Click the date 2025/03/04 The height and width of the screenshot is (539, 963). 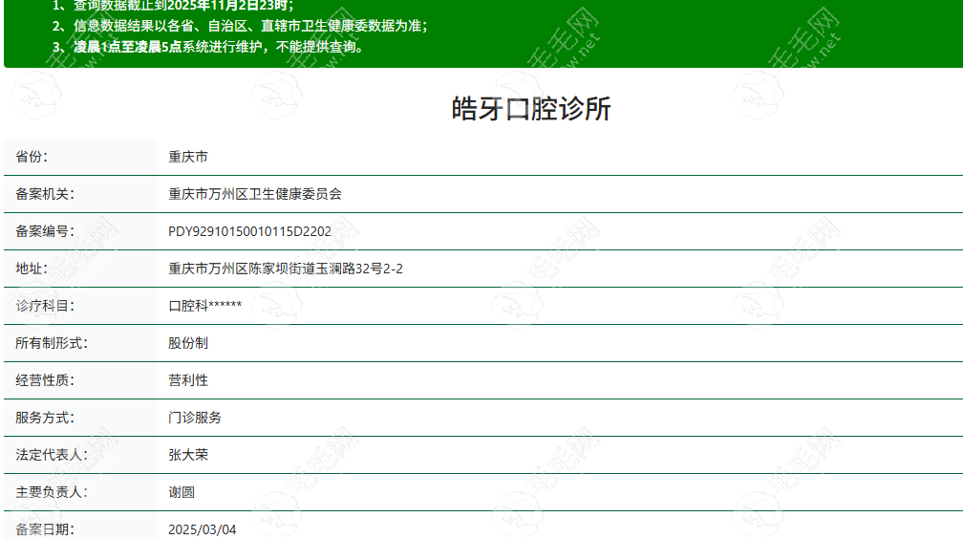pyautogui.click(x=203, y=529)
